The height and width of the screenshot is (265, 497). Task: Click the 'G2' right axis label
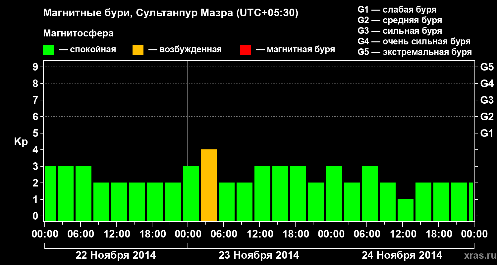click(487, 117)
